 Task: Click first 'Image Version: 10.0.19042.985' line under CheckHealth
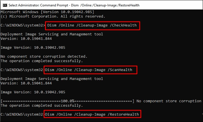coord(33,48)
